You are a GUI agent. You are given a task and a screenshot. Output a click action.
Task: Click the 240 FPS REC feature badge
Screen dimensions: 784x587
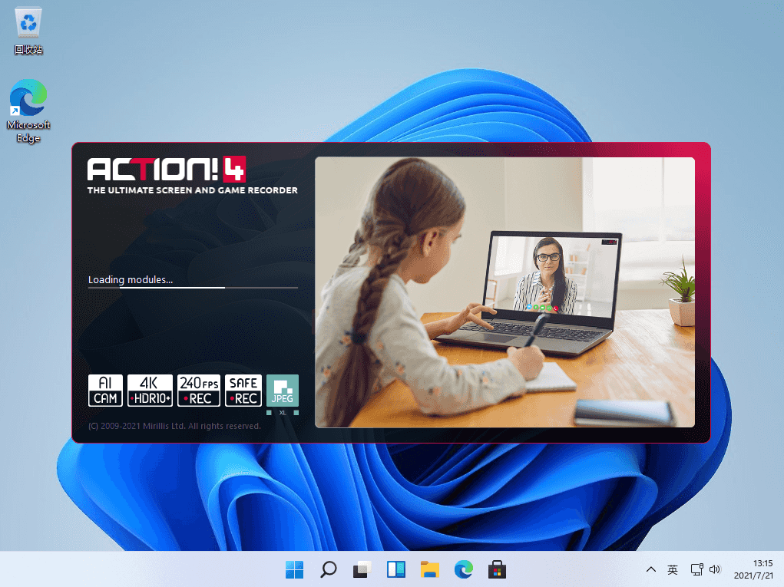[x=199, y=390]
